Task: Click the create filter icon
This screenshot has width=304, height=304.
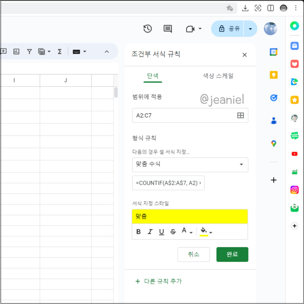Action: tap(29, 52)
